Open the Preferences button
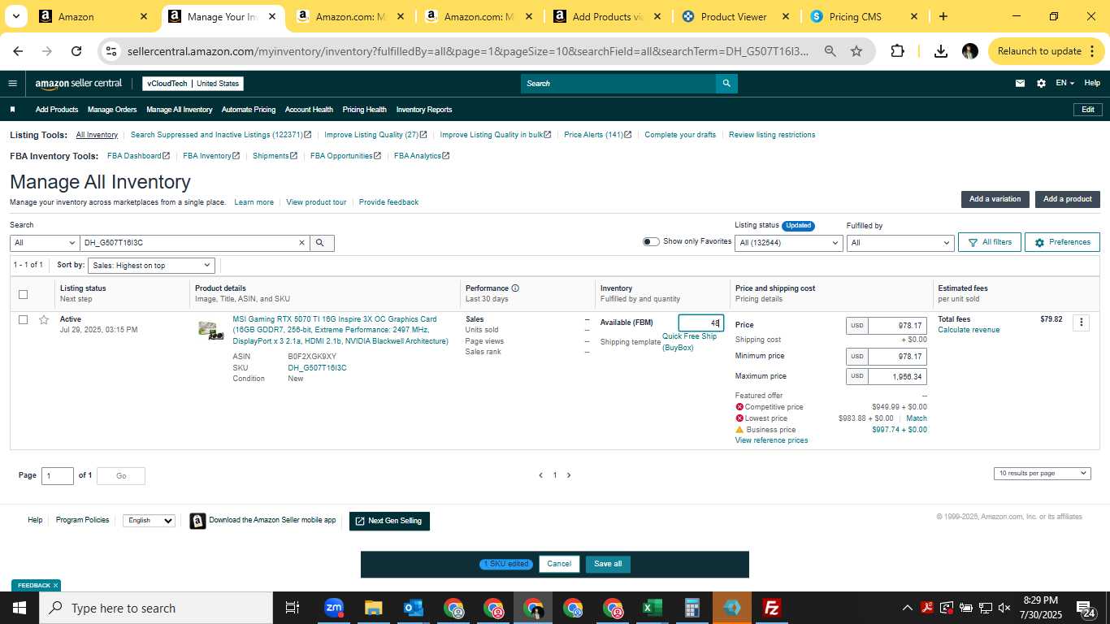This screenshot has width=1110, height=624. click(x=1062, y=242)
